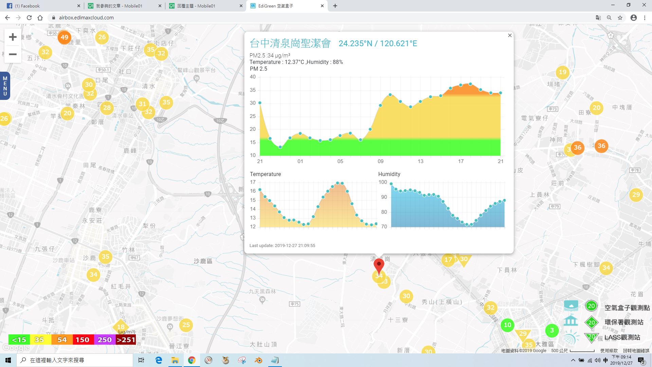View site info lock icon
652x367 pixels.
point(53,18)
